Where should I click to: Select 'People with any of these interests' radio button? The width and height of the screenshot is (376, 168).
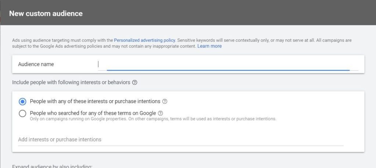pyautogui.click(x=22, y=101)
